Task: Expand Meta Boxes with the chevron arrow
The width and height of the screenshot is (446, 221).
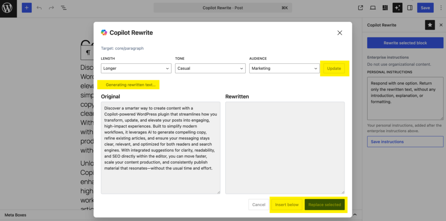Action: 355,214
